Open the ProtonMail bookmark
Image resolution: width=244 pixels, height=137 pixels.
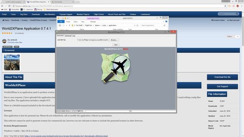(x=14, y=10)
